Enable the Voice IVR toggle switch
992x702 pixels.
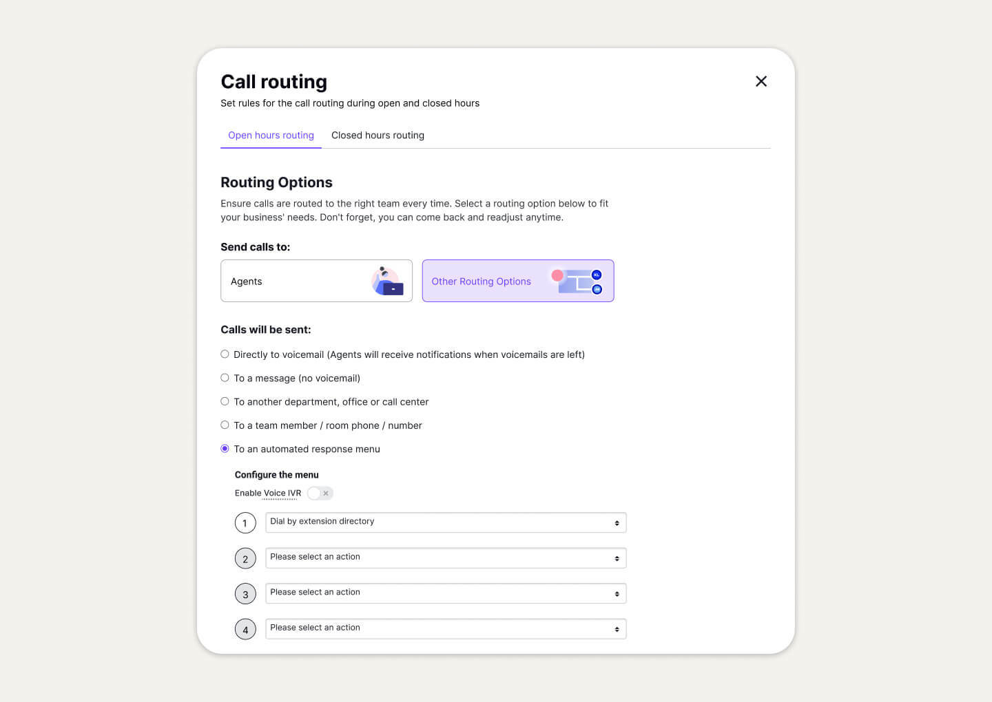pos(314,493)
